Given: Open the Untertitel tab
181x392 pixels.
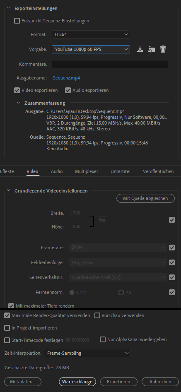Looking at the screenshot, I should tap(121, 171).
